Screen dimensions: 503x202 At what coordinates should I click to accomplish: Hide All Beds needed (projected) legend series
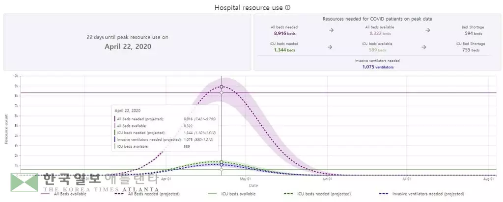click(x=147, y=194)
